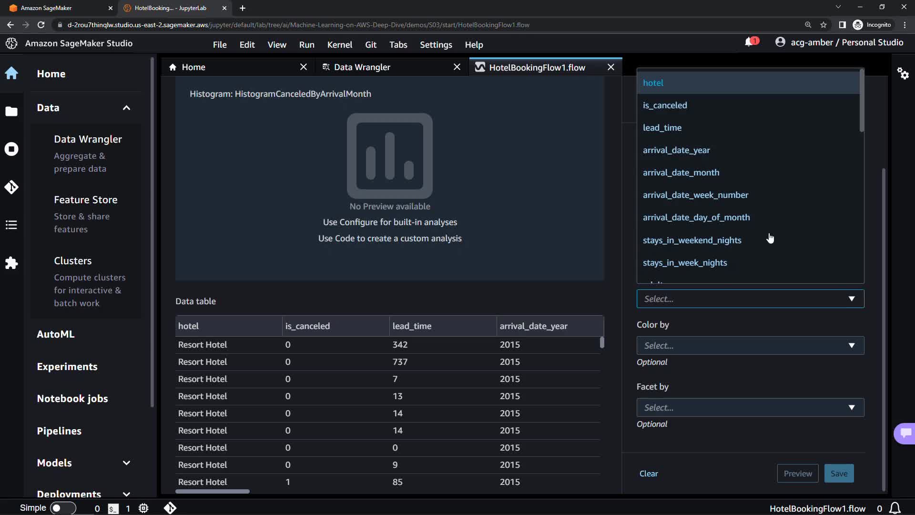Switch to the Data Wrangler tab
Viewport: 915px width, 515px height.
(362, 67)
